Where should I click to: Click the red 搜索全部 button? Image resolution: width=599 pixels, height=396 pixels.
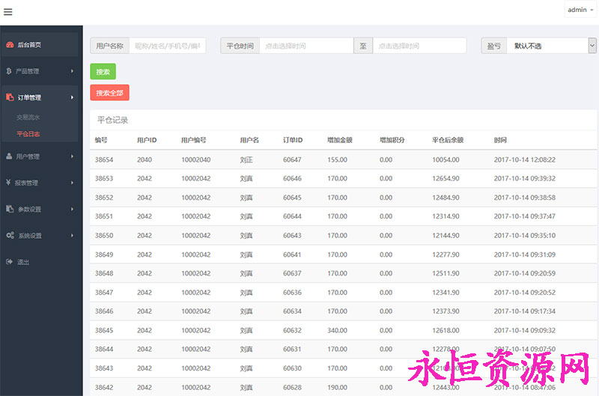point(109,93)
